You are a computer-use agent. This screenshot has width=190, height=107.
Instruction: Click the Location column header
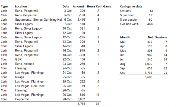[x=21, y=7]
